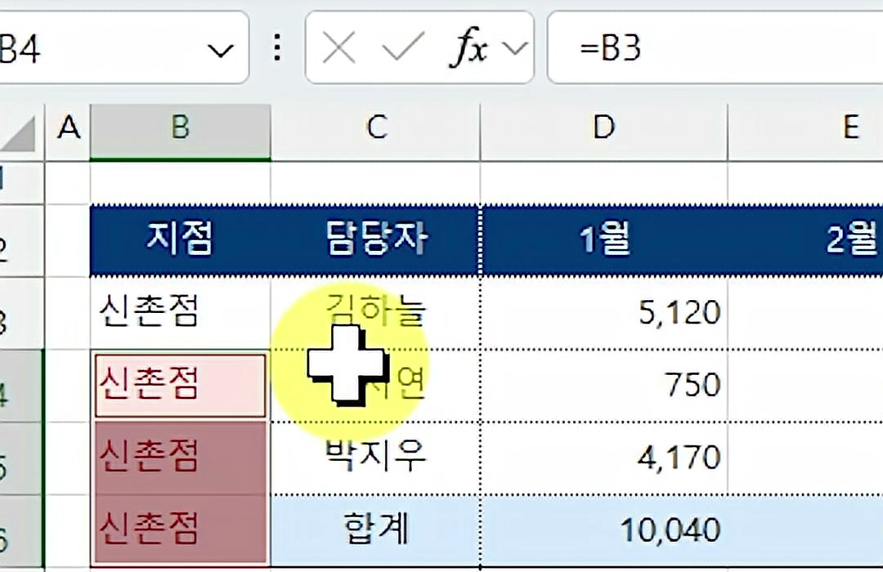Select the 합계 cell

click(x=375, y=530)
